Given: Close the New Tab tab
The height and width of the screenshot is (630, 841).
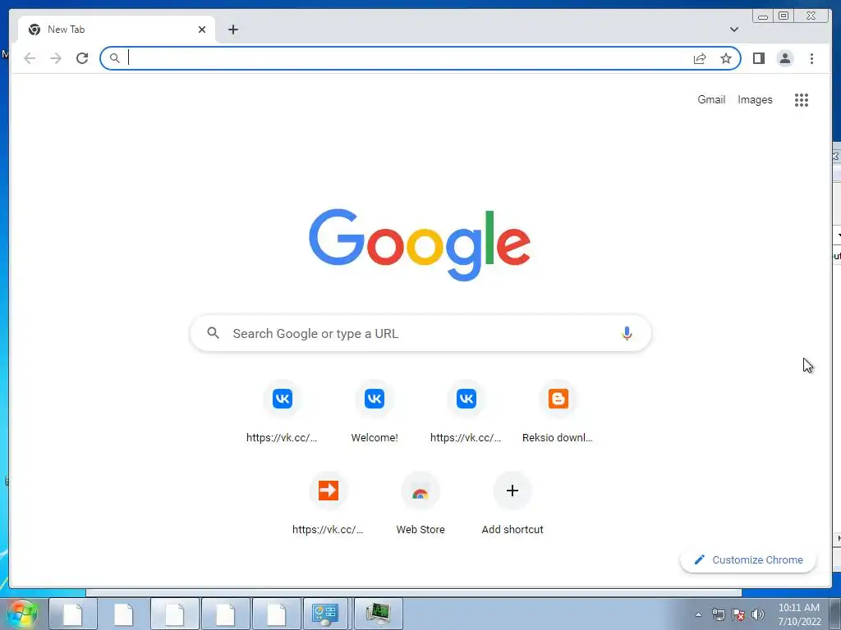Looking at the screenshot, I should [x=202, y=30].
